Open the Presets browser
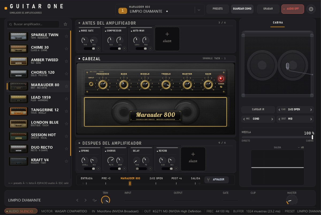This screenshot has height=215, width=321. point(217,9)
